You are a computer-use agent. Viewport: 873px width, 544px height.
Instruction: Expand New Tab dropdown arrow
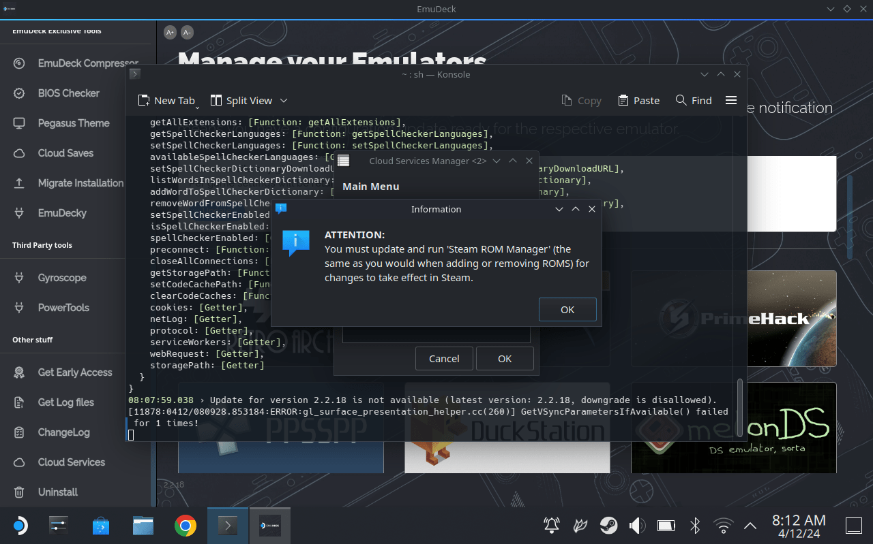tap(197, 107)
